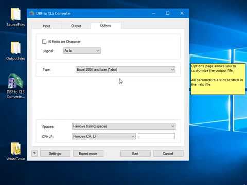Minimize the DBF to XLS Converter window
247x185 pixels.
(154, 13)
